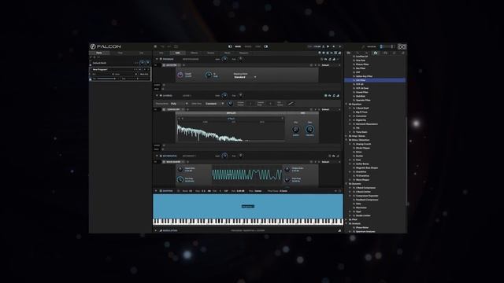Viewport: 504px width, 283px height.
Task: Click the Convolver Dry knob
Action: [x=296, y=129]
